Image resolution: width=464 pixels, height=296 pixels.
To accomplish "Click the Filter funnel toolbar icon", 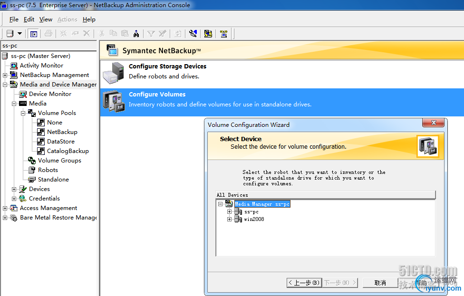I will (x=151, y=34).
